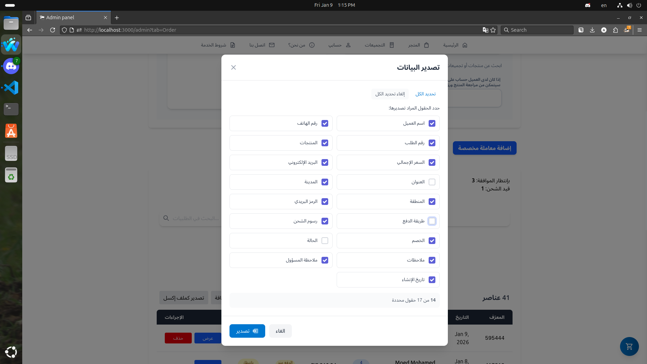
Task: Click the Firefox extensions puzzle icon
Action: [x=615, y=30]
